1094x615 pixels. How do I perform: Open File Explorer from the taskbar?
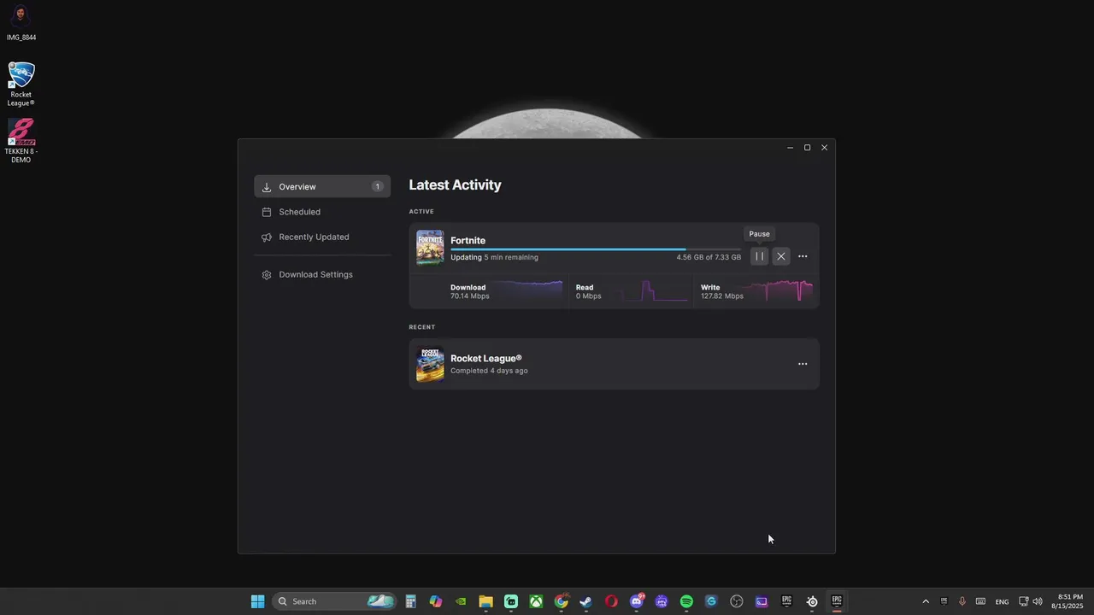485,601
